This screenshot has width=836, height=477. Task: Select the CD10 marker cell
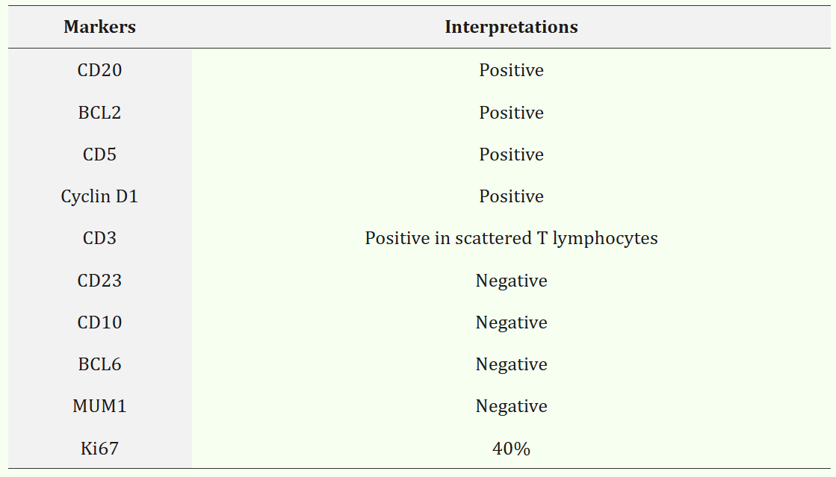point(99,322)
